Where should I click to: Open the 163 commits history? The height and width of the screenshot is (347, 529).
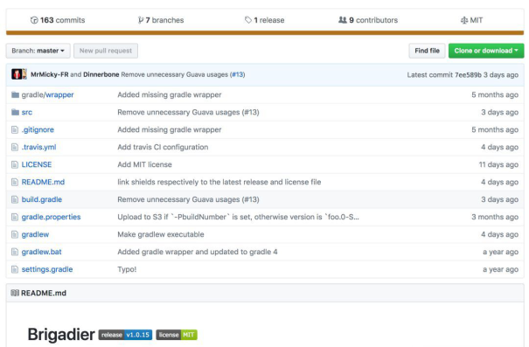(x=58, y=20)
